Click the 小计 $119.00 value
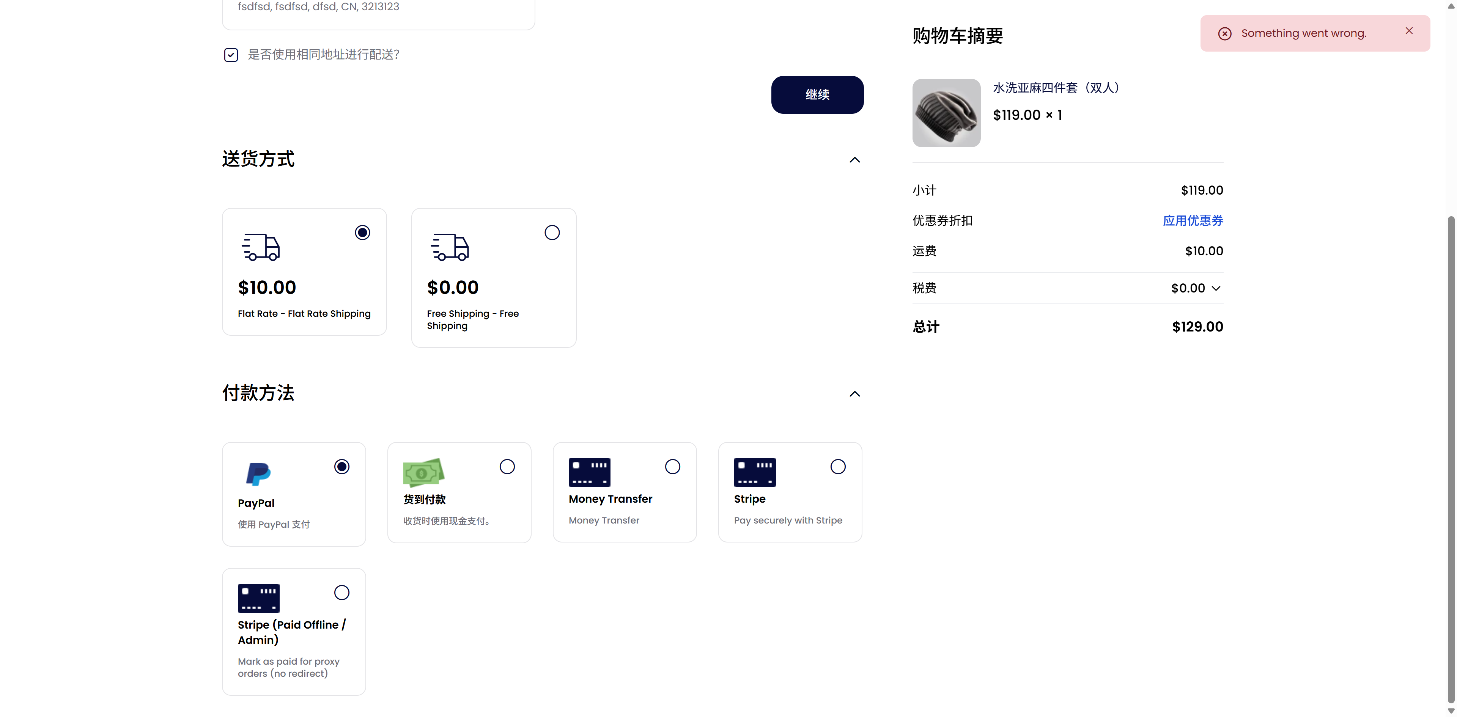 click(1202, 190)
